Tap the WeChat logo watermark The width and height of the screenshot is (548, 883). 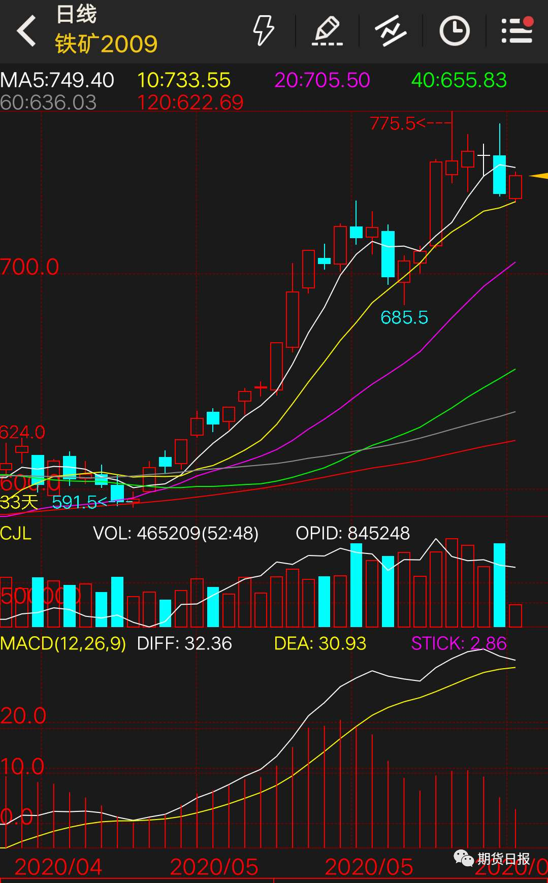[463, 858]
